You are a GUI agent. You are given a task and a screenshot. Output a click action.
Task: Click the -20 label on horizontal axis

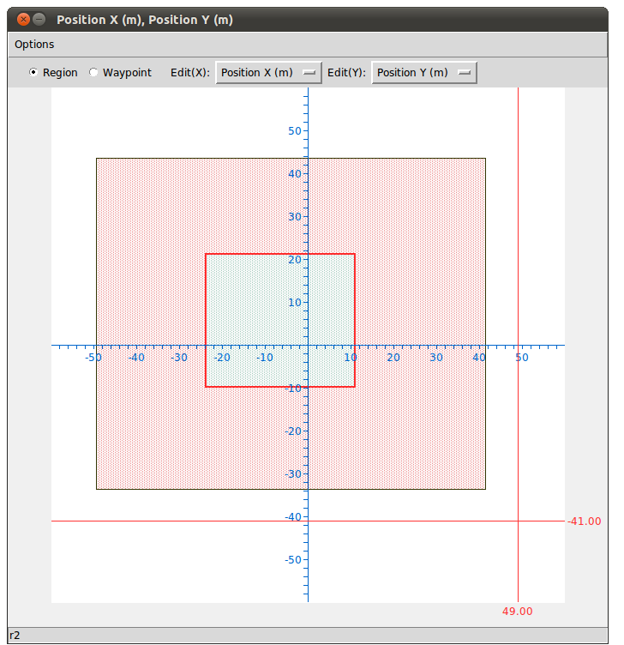(221, 358)
